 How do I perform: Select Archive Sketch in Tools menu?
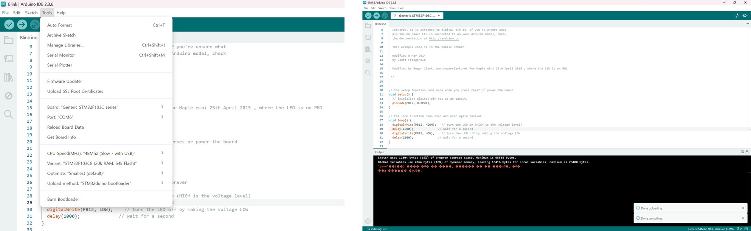pyautogui.click(x=106, y=35)
